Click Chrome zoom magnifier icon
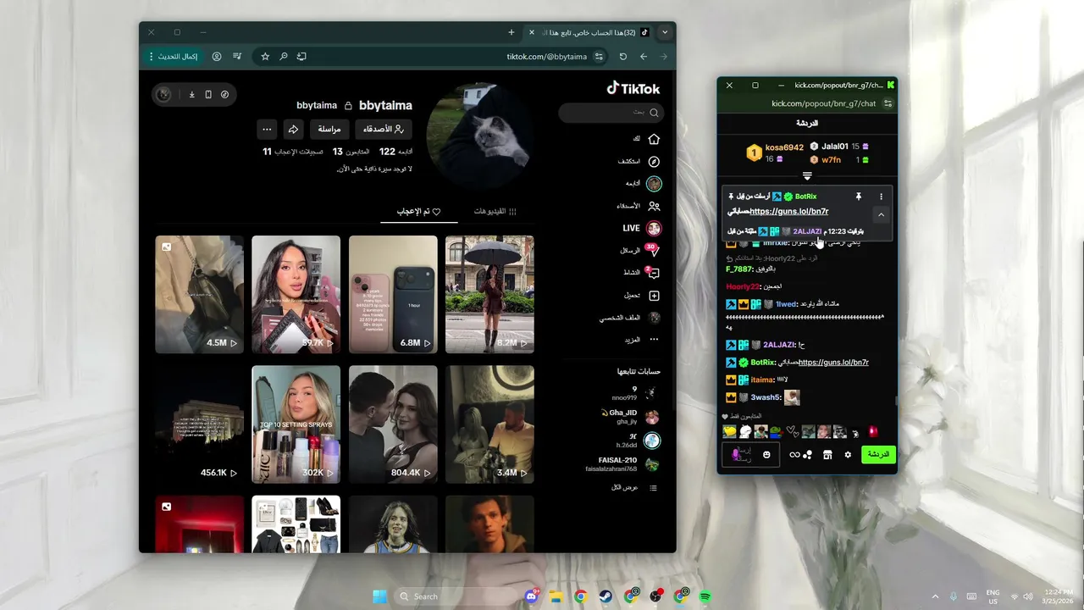 coord(284,56)
